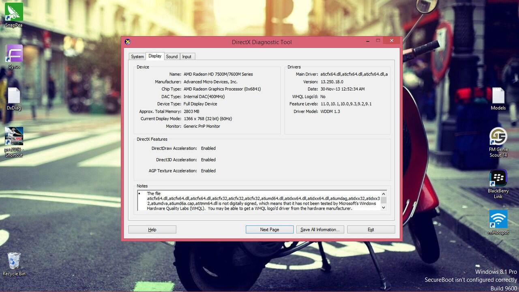Click driver version '13.250.18.0'

332,82
